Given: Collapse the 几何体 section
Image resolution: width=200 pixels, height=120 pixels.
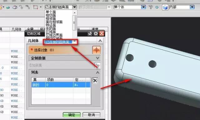Looking at the screenshot, I should click(x=100, y=41).
